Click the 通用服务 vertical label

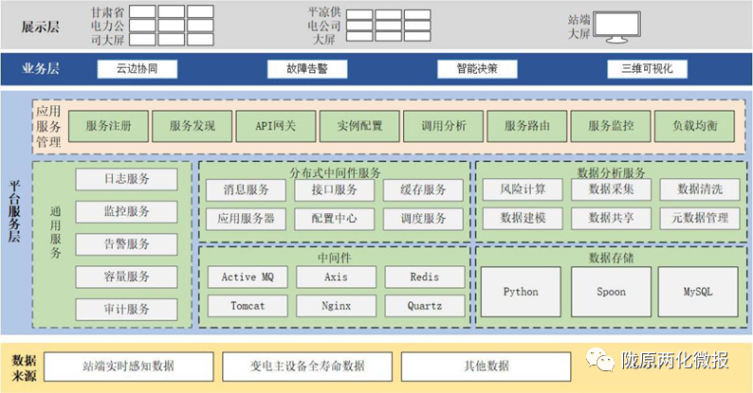(56, 232)
